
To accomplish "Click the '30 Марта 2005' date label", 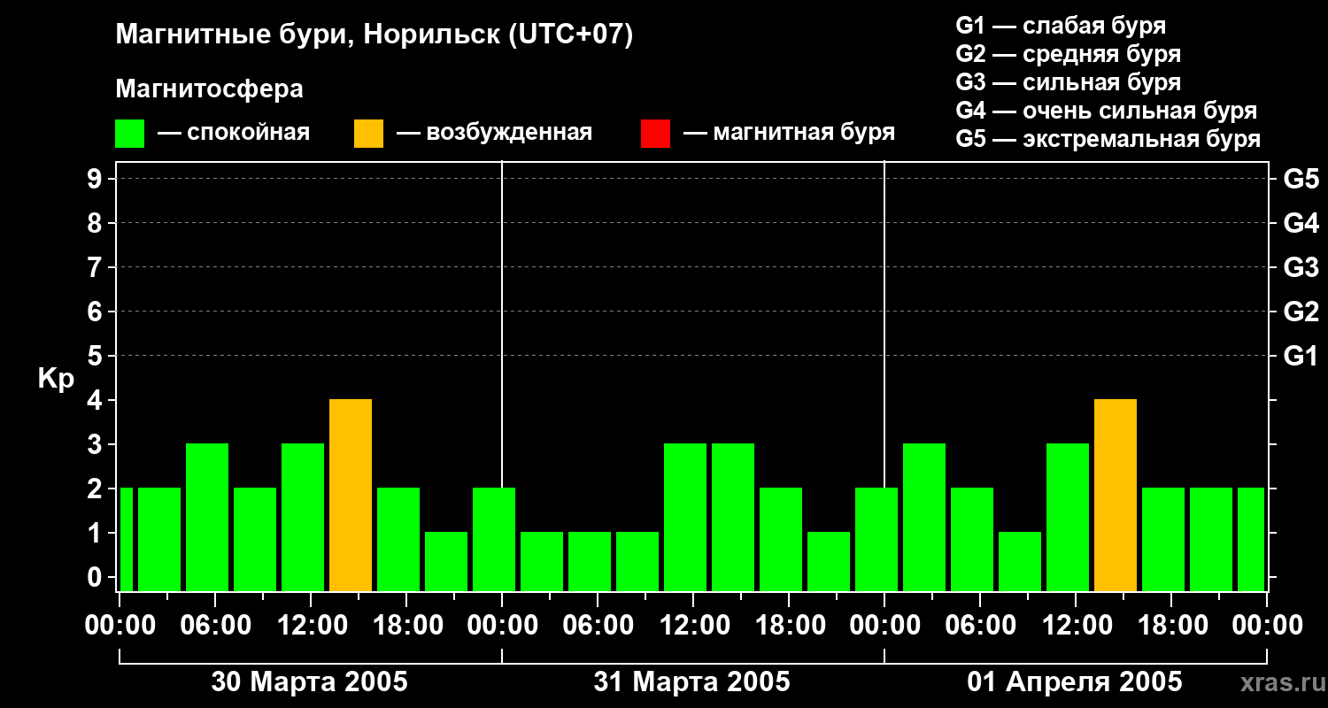I will click(309, 682).
